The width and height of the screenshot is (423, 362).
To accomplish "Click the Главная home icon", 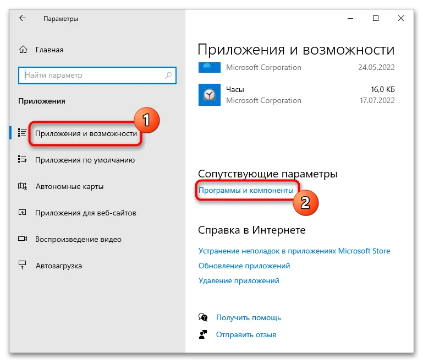I will [x=23, y=50].
